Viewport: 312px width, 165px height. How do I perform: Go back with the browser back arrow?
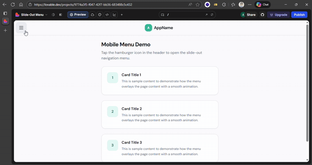[4, 5]
